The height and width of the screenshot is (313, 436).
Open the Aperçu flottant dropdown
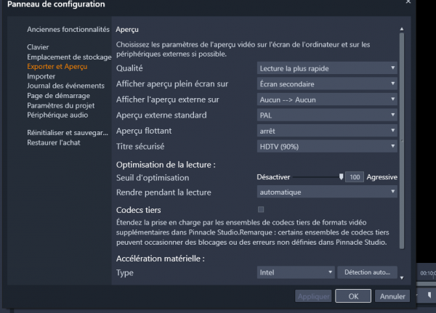(327, 131)
